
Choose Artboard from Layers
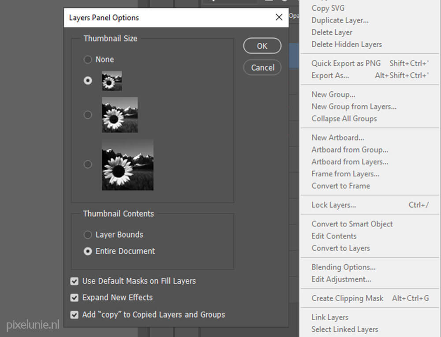tap(350, 162)
